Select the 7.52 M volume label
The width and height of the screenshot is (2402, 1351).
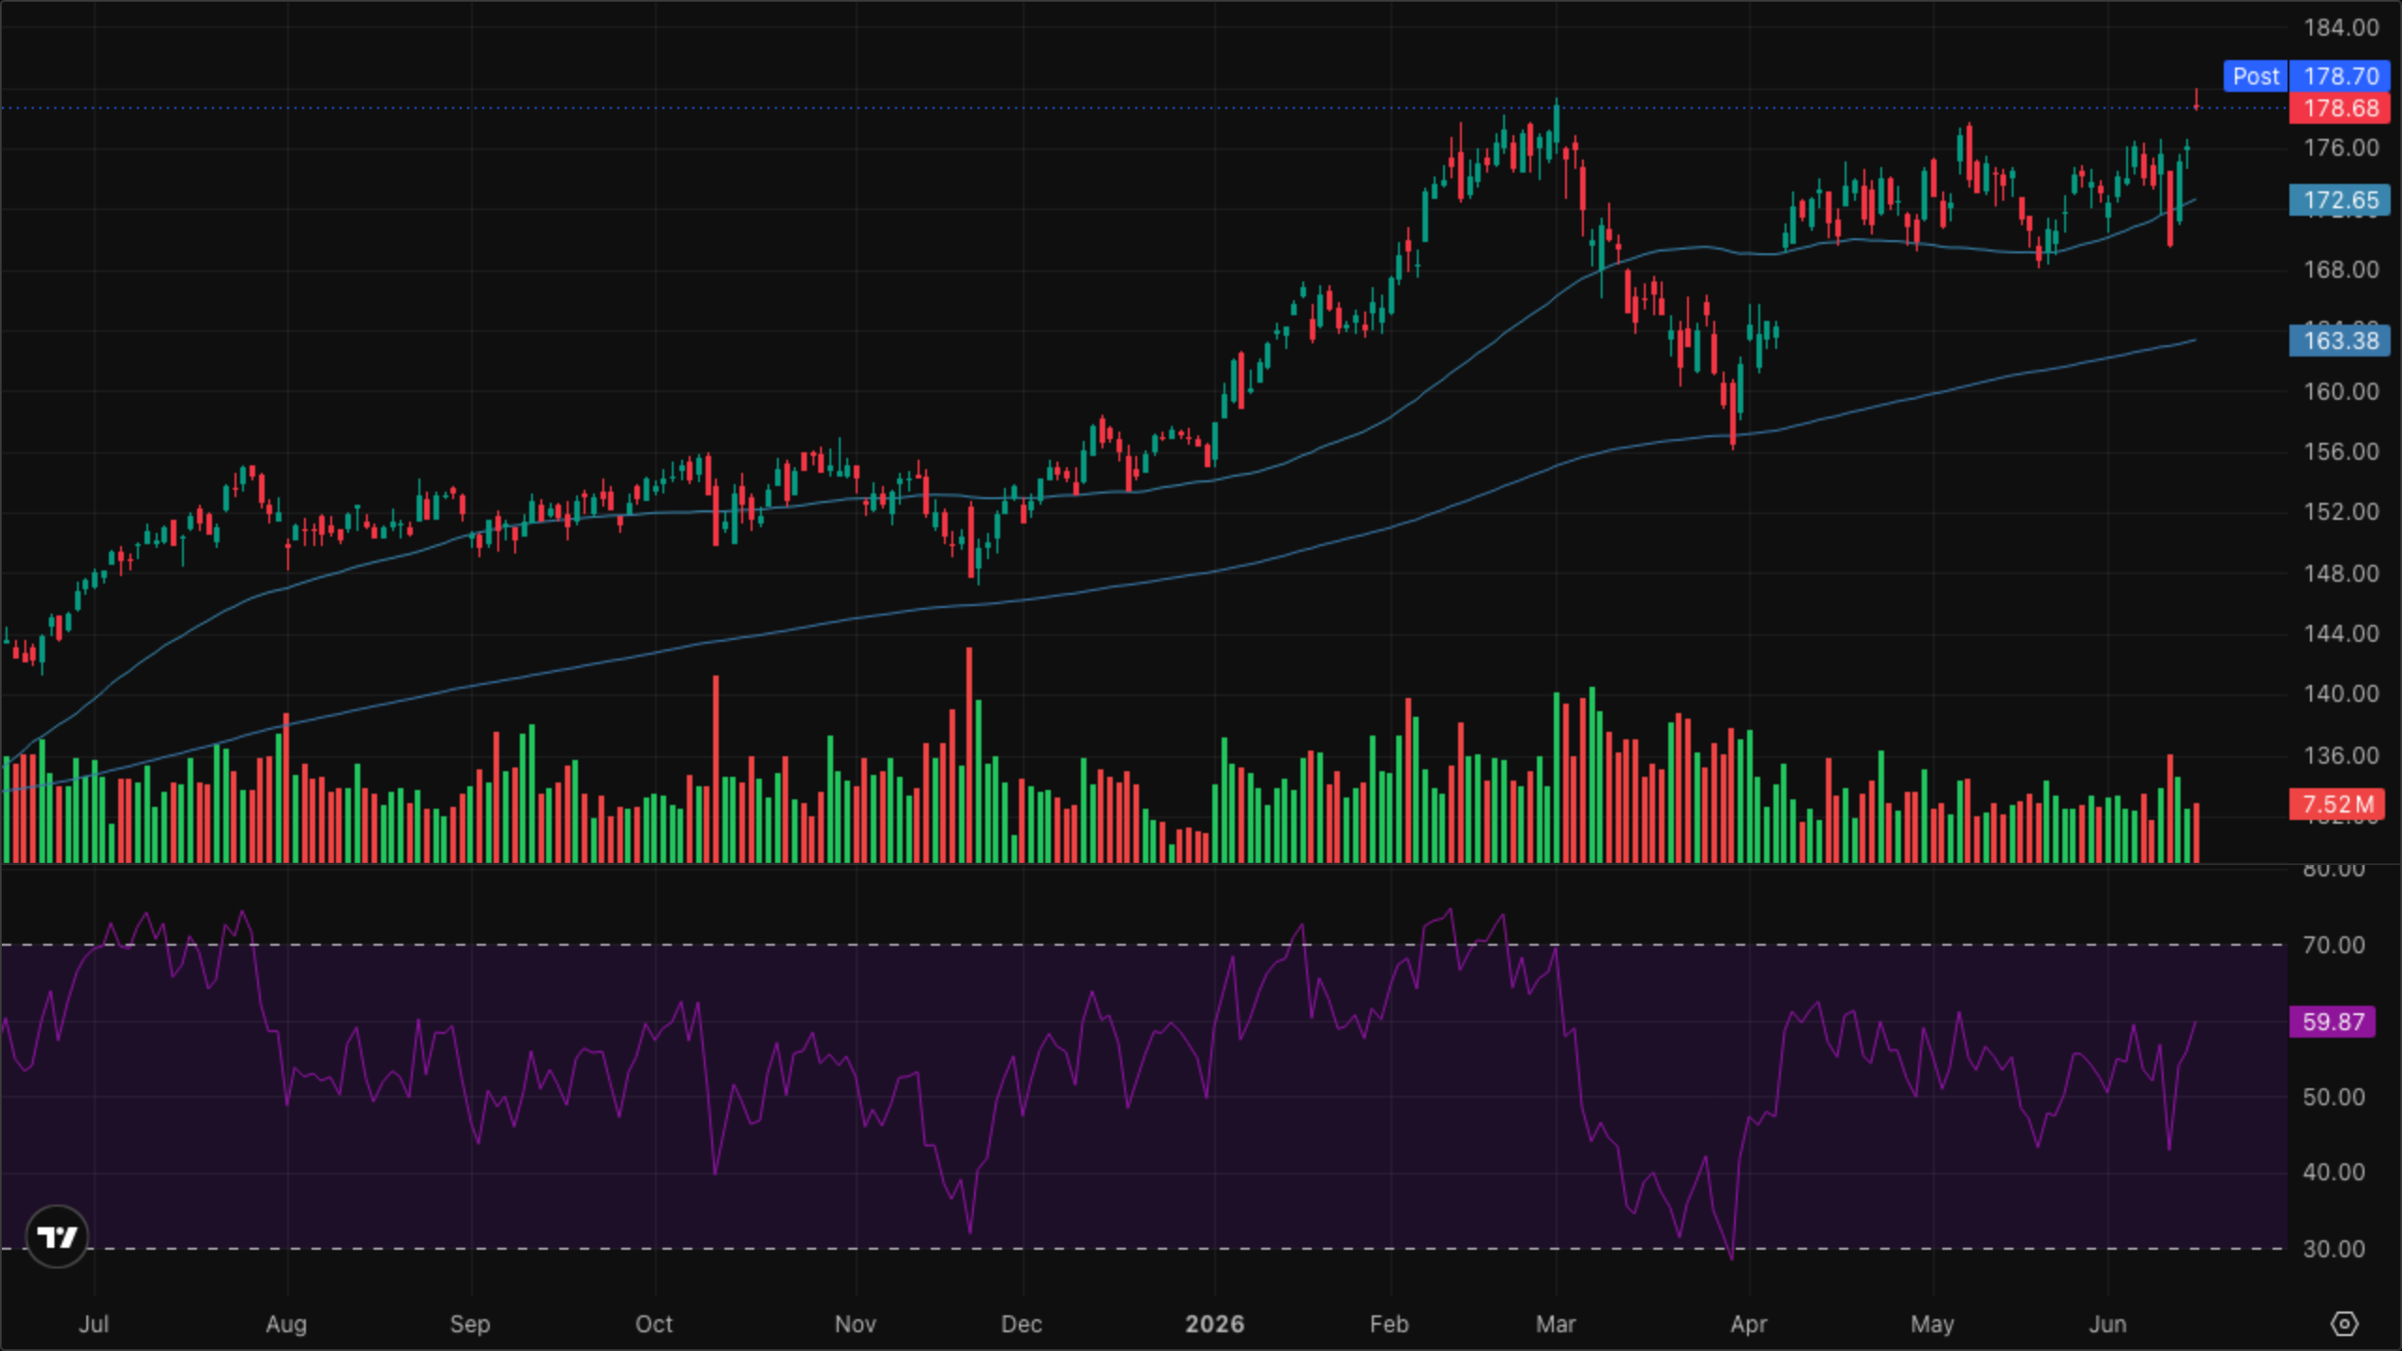pos(2337,804)
